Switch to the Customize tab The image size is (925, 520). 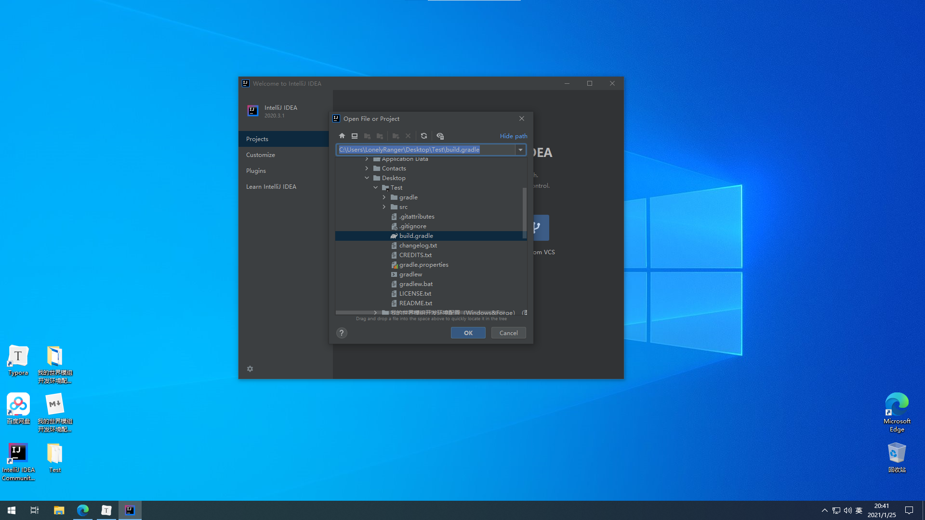261,155
